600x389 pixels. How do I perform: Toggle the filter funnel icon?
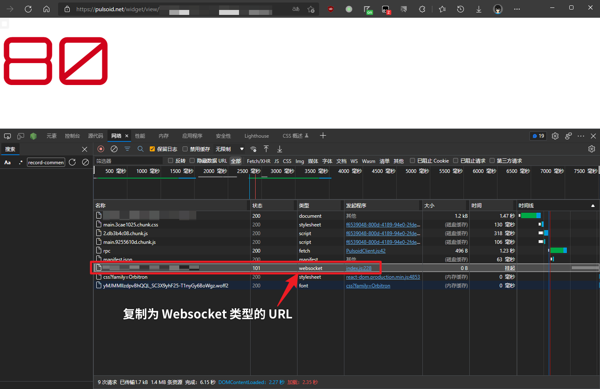click(x=127, y=149)
